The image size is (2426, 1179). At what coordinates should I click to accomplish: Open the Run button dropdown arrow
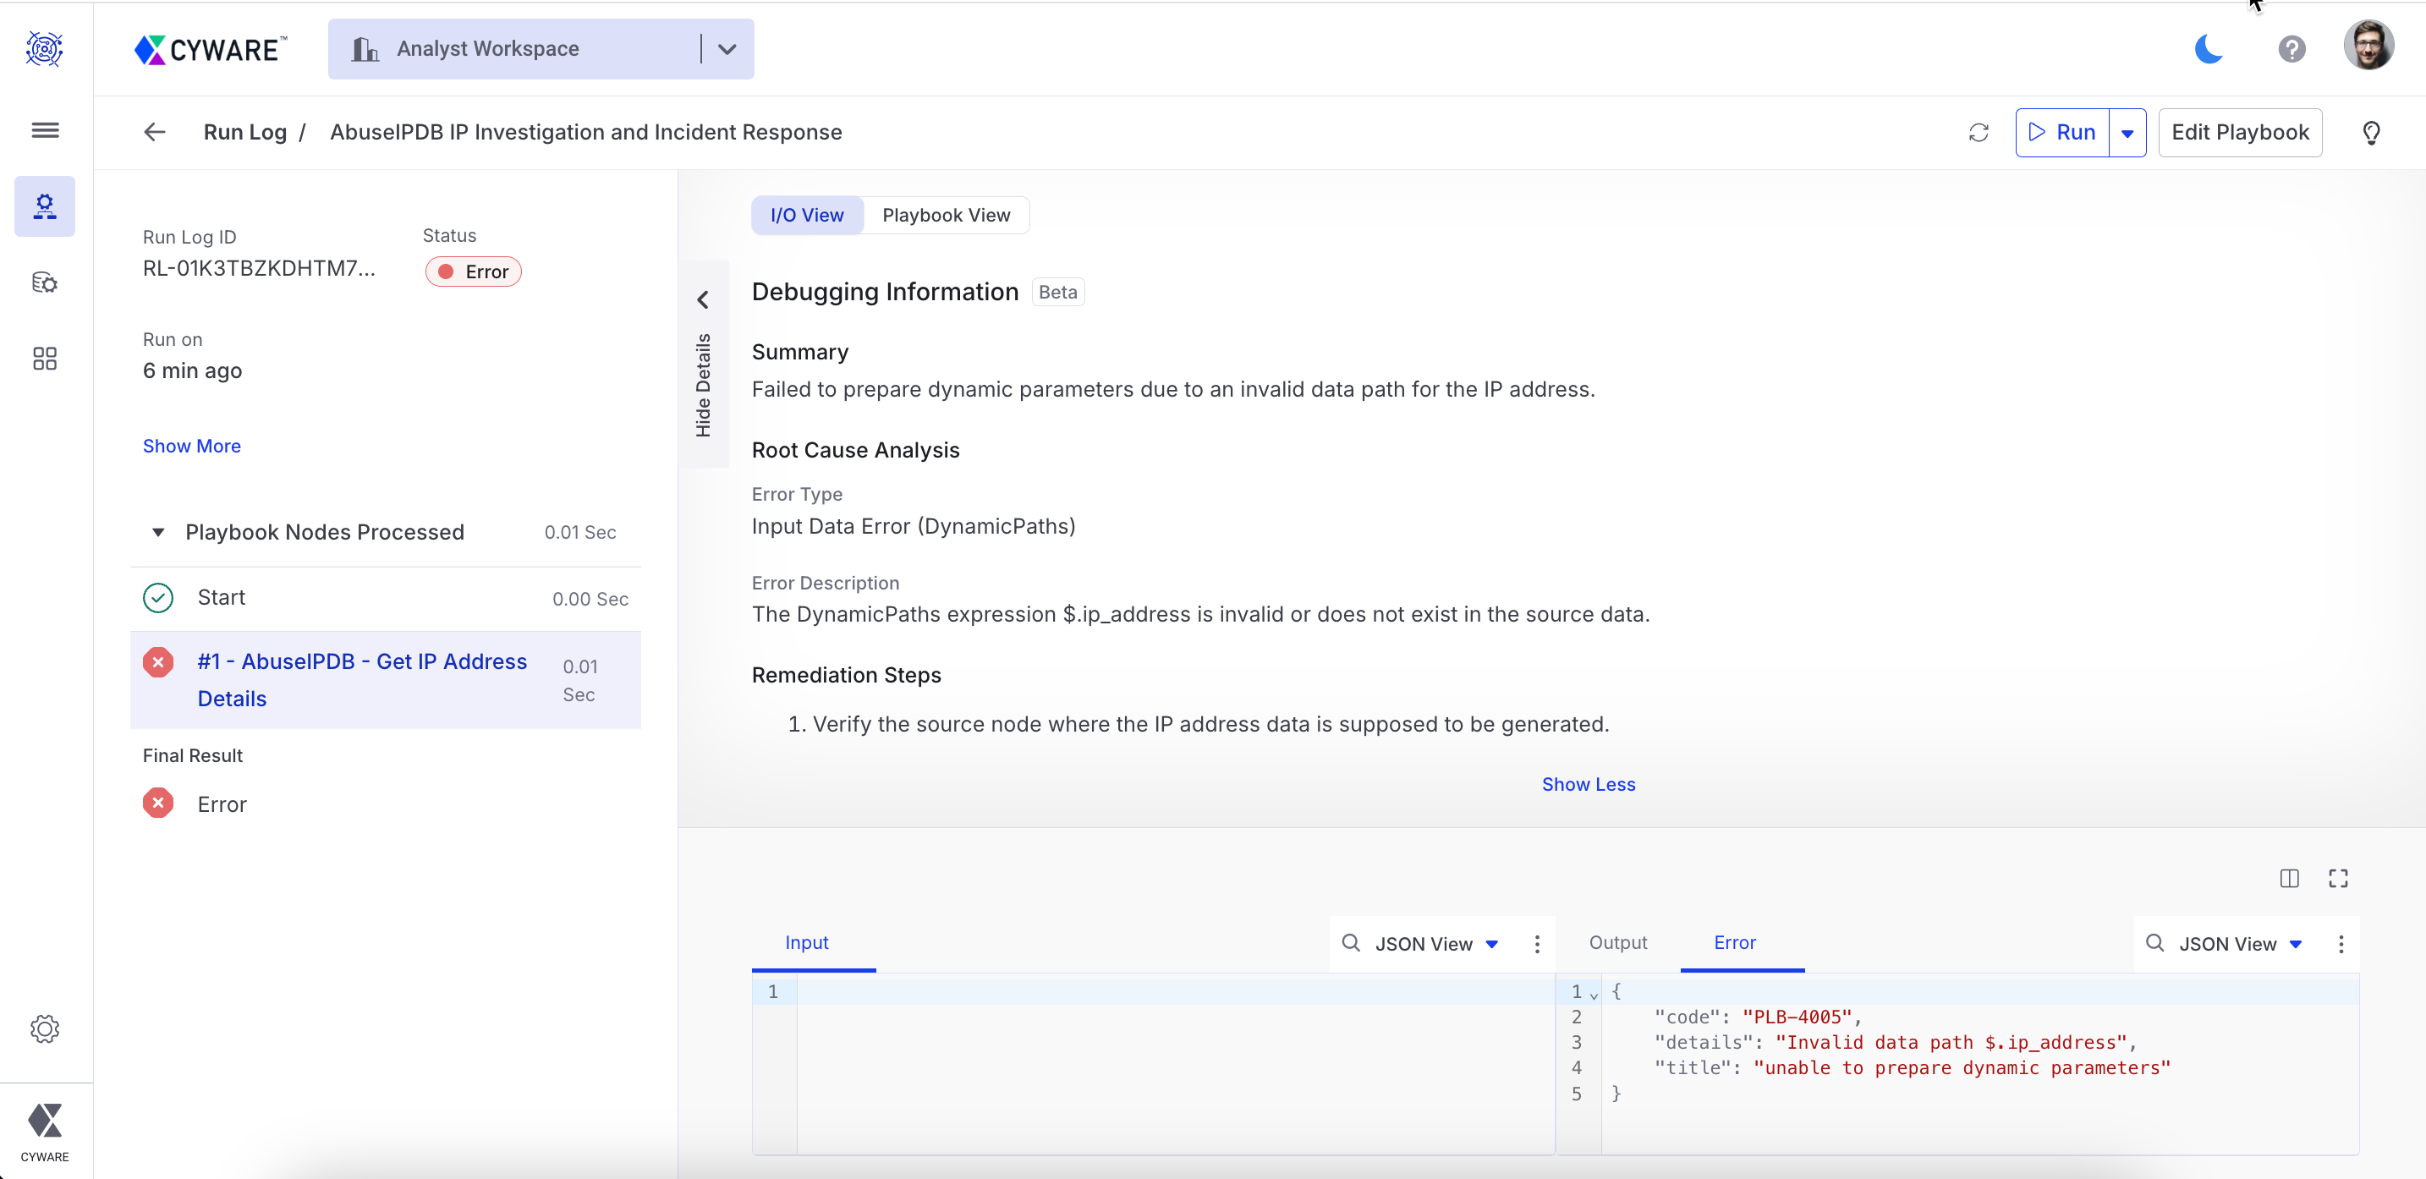pos(2127,133)
